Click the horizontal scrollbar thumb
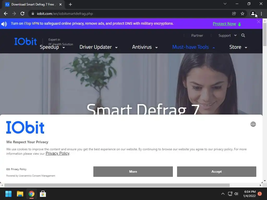 (x=117, y=185)
